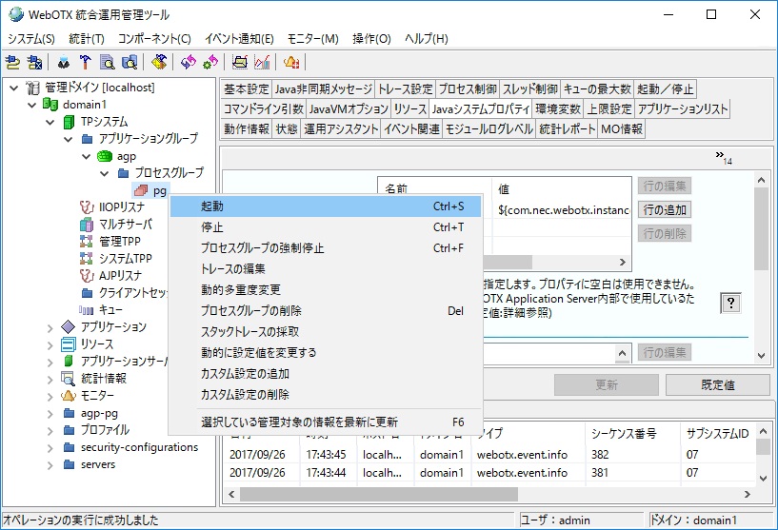Switch to the 環境変数 tab

pos(557,109)
